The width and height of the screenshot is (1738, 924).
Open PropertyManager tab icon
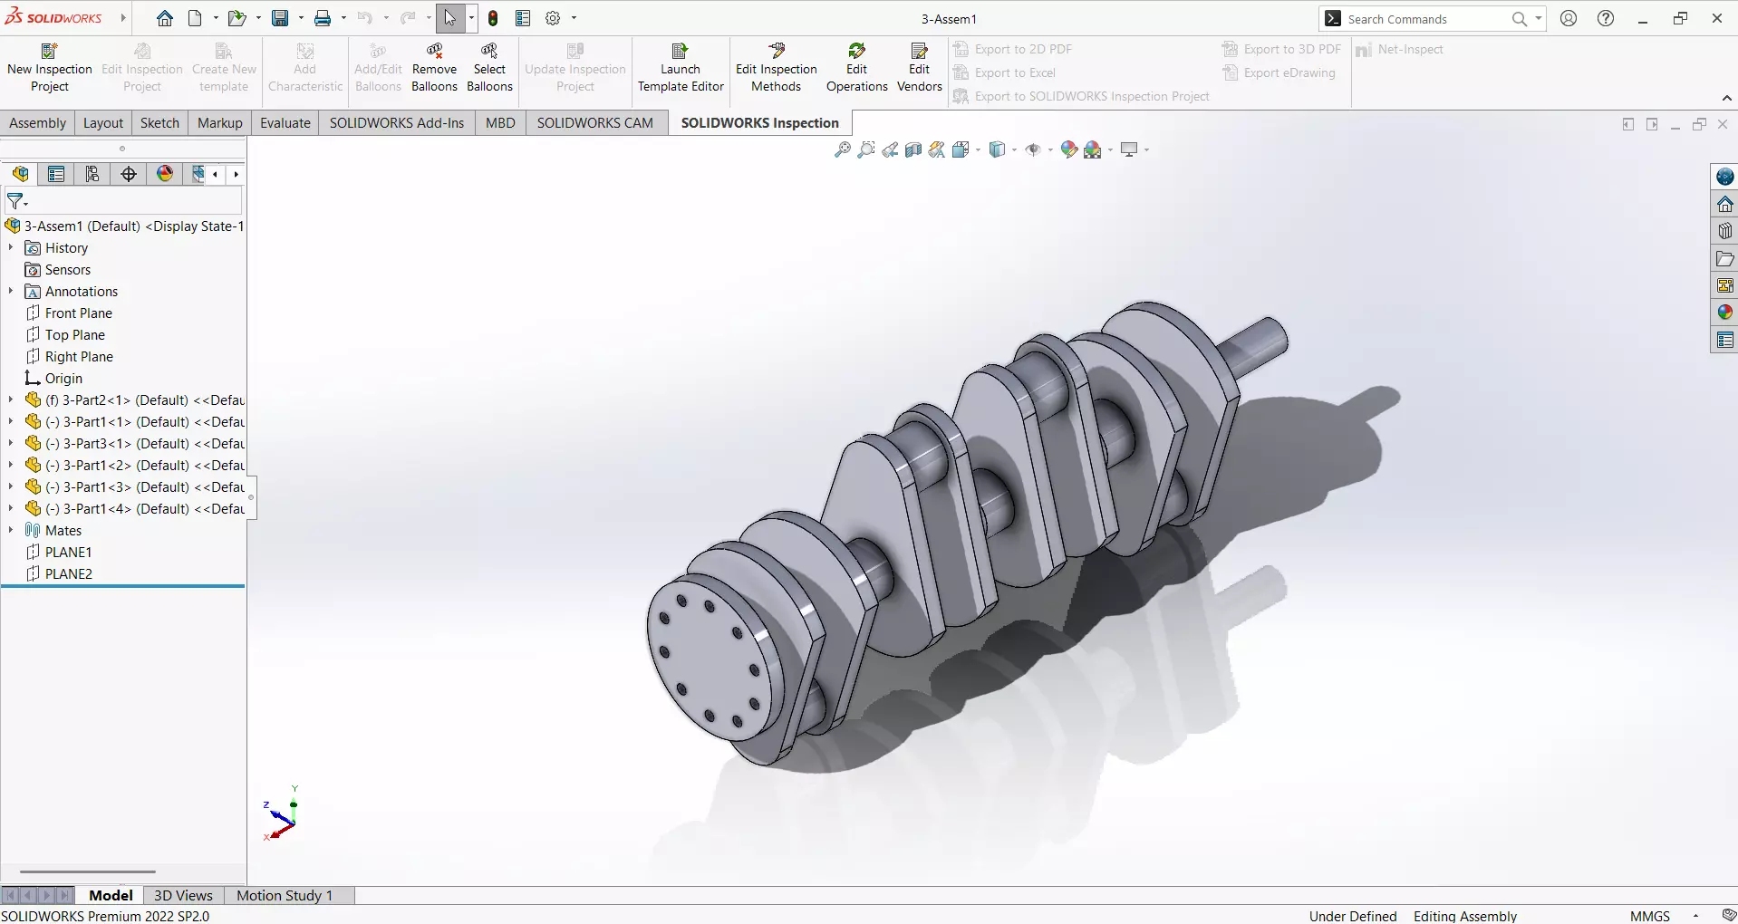click(x=56, y=174)
